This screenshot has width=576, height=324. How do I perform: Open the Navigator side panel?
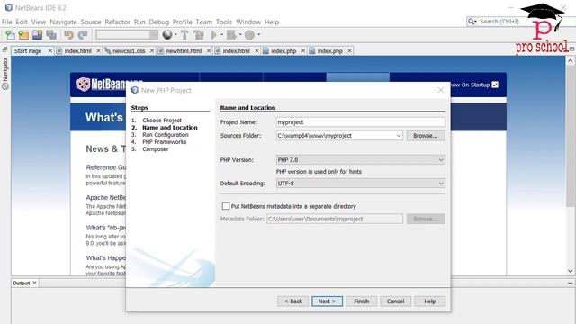click(x=5, y=73)
